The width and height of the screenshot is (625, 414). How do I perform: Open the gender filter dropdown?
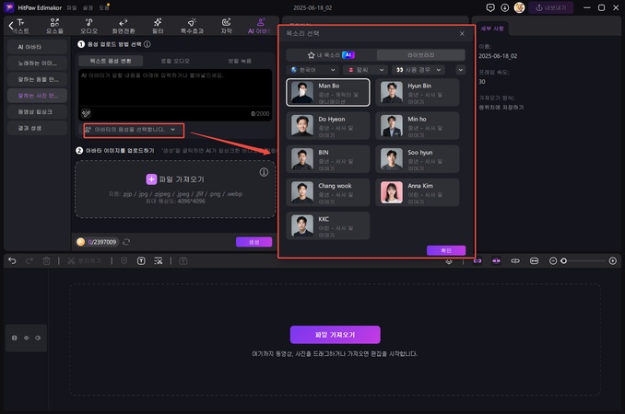tap(366, 70)
